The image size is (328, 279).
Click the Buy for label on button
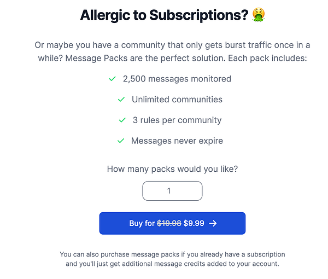[x=142, y=223]
